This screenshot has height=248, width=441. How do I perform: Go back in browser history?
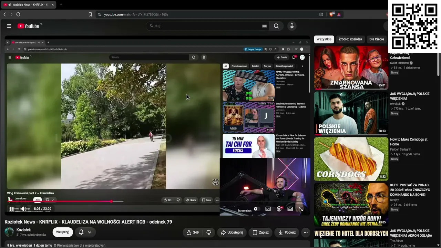click(x=4, y=14)
